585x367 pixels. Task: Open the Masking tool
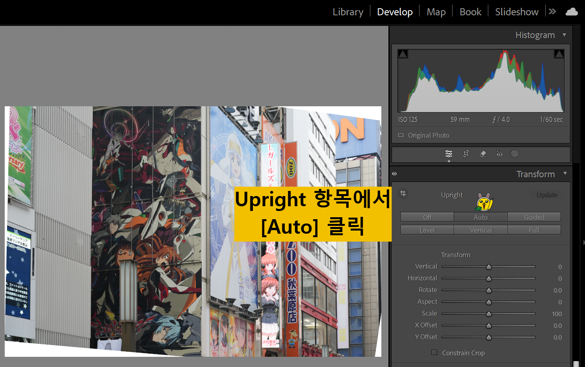tap(515, 153)
